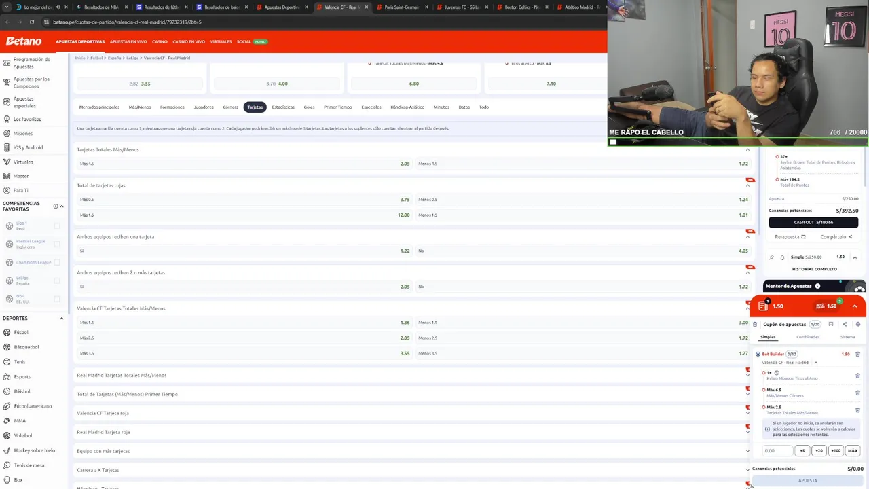Switch to Córners market tab
869x489 pixels.
tap(230, 107)
